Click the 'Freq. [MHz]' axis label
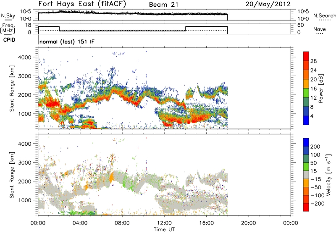 (x=8, y=28)
